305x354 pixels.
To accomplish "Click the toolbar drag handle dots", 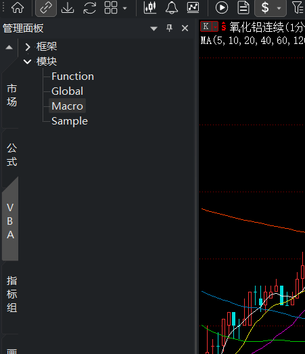I will point(3,7).
